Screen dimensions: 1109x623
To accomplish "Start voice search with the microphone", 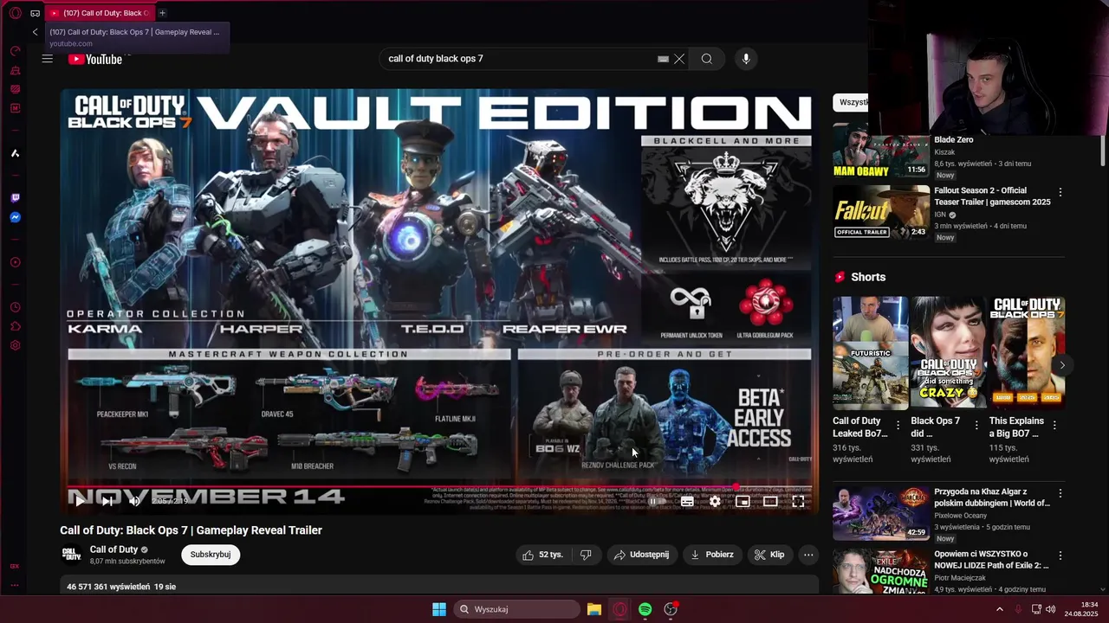I will click(746, 59).
